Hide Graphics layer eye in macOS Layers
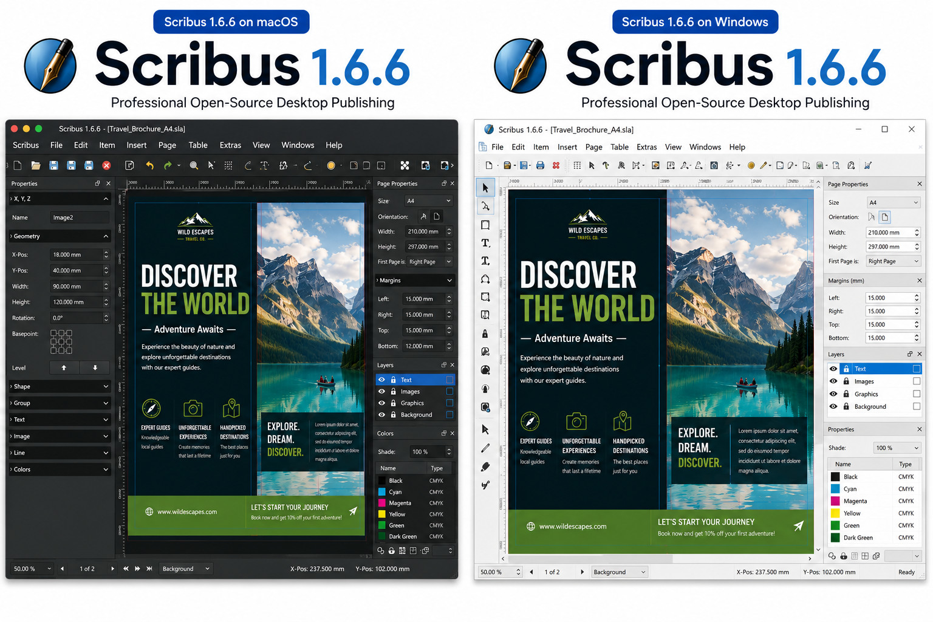 click(381, 403)
